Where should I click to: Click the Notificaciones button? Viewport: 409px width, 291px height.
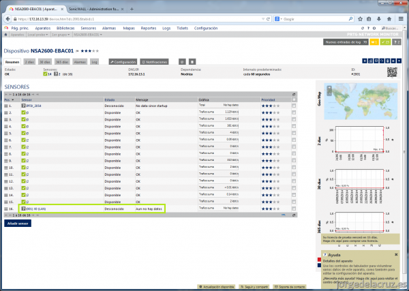(x=155, y=62)
